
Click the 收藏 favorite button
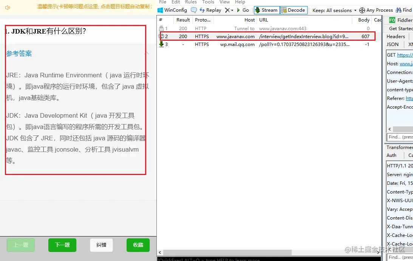tap(138, 245)
